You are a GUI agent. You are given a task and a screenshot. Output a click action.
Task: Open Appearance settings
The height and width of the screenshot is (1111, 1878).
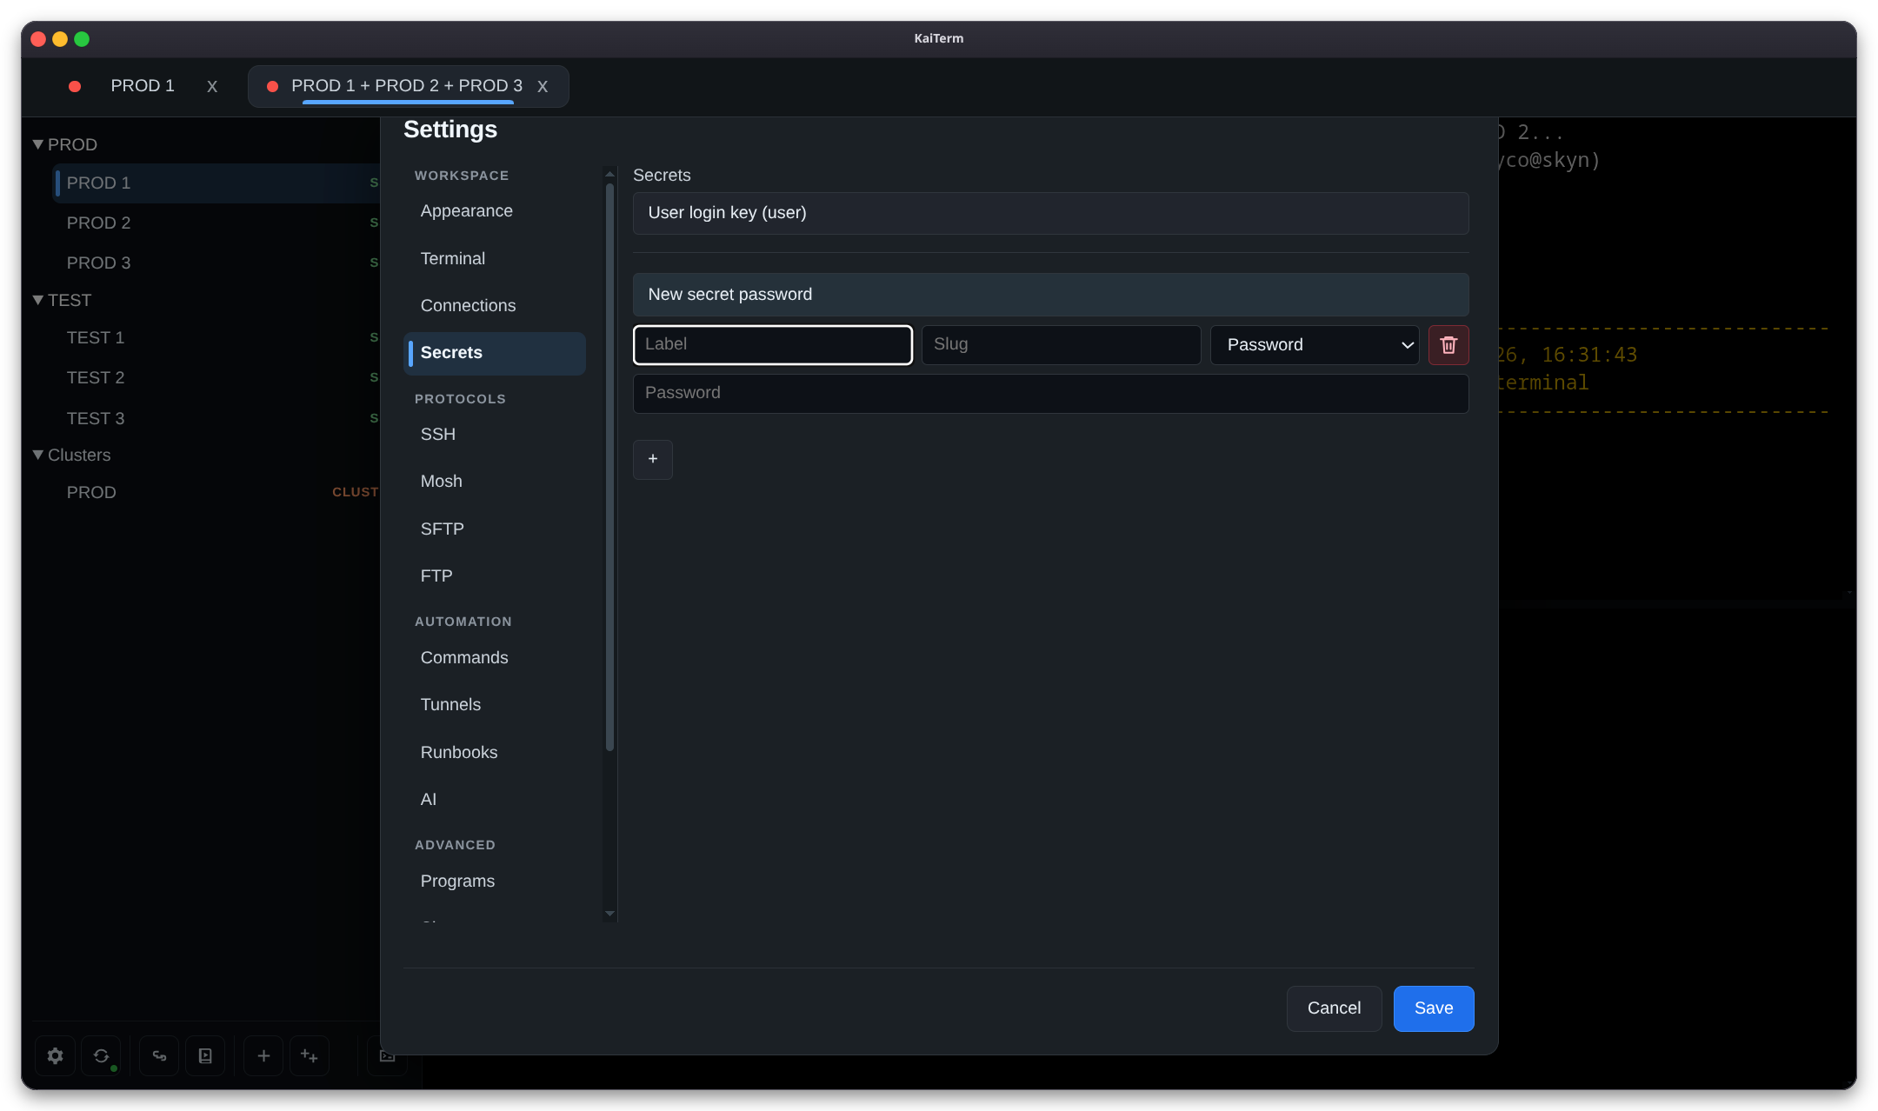click(494, 211)
